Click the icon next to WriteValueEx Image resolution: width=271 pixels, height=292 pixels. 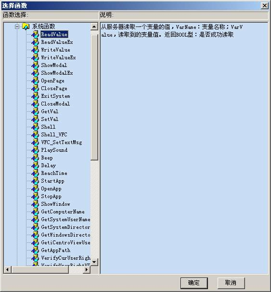tap(35, 57)
